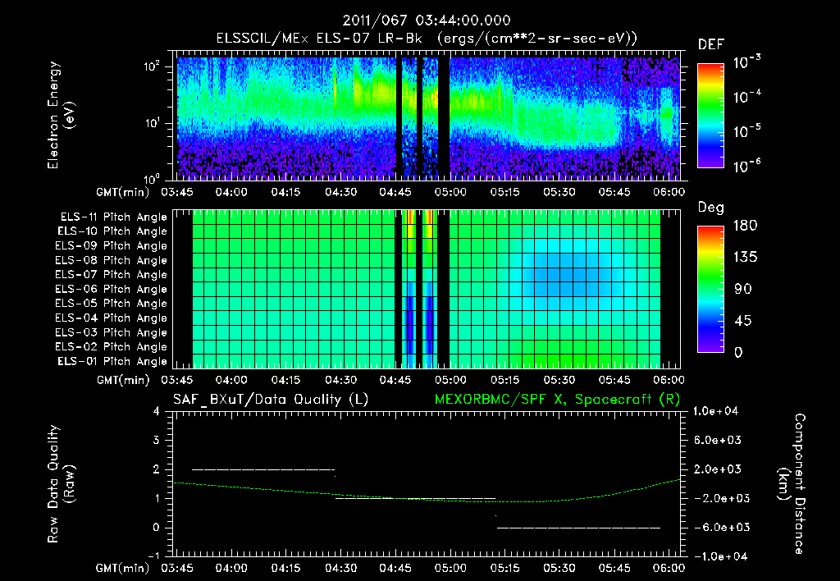The height and width of the screenshot is (581, 840).
Task: Click the 10^-6 label on the DEF scale
Action: [746, 166]
